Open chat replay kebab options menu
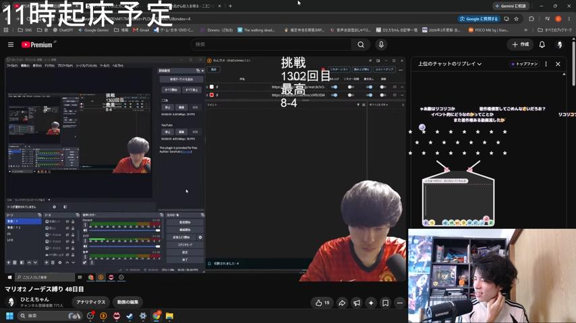The height and width of the screenshot is (323, 576). pyautogui.click(x=546, y=64)
